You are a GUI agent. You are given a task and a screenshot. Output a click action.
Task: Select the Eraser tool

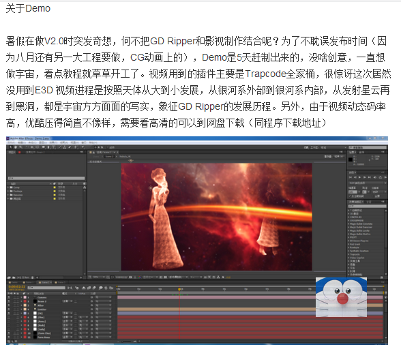(x=70, y=147)
